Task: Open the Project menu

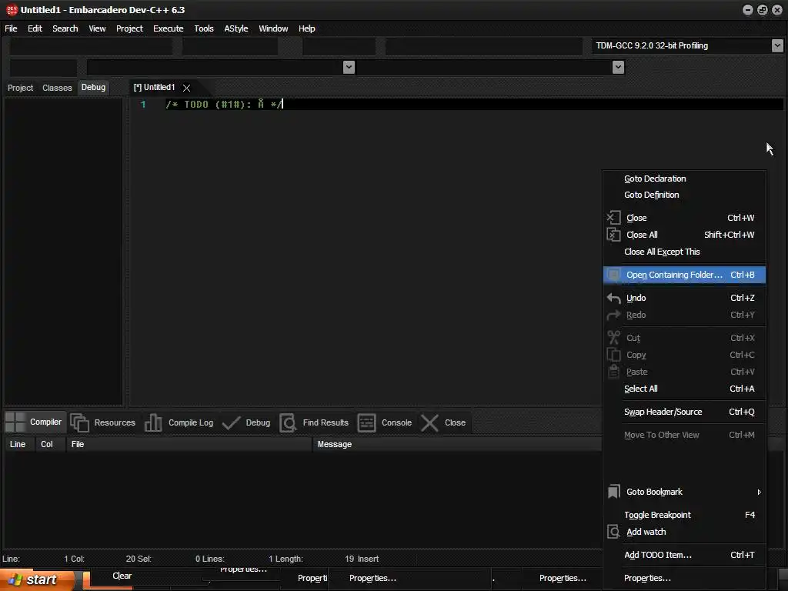Action: pos(129,28)
